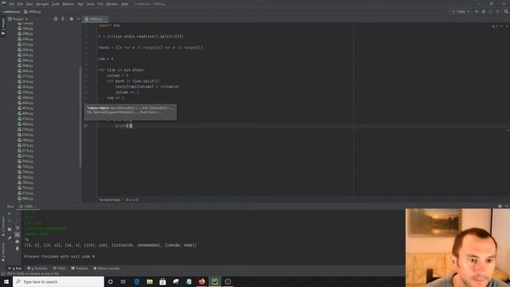Click the expand/collapse all icon in Project panel
The image size is (510, 287).
pyautogui.click(x=63, y=19)
